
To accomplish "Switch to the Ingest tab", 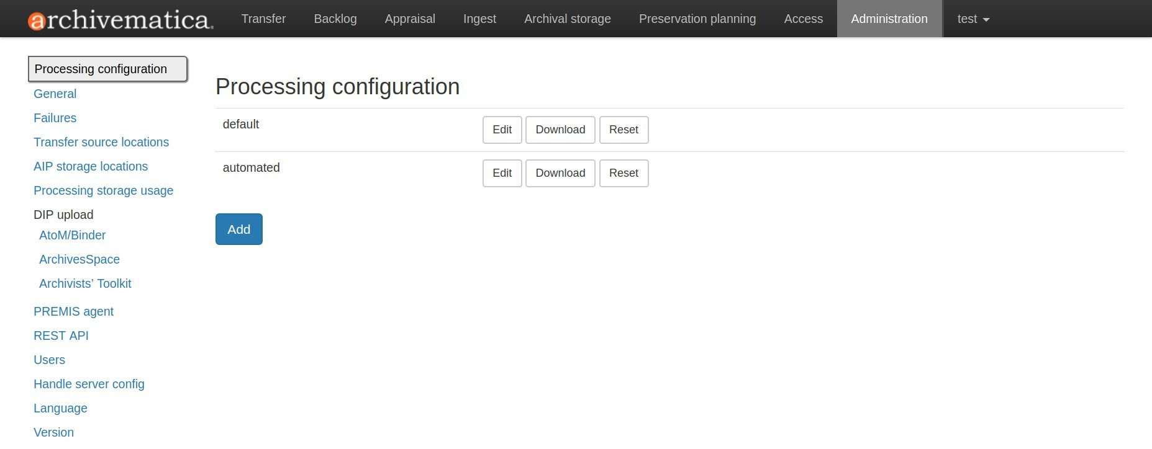I will [x=479, y=19].
